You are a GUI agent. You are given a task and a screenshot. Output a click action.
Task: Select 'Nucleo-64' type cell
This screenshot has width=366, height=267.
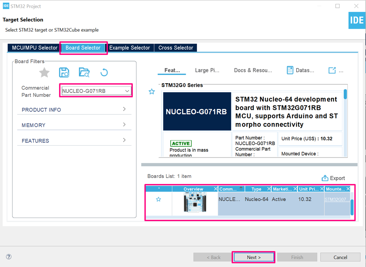257,199
